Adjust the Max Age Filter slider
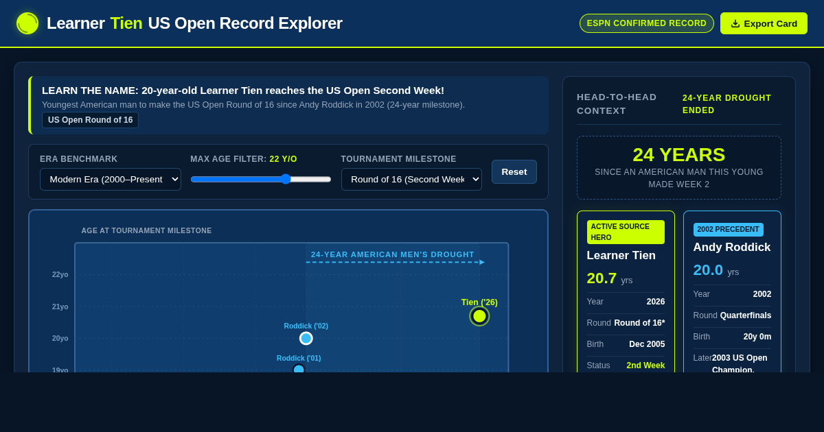The width and height of the screenshot is (824, 432). (261, 179)
